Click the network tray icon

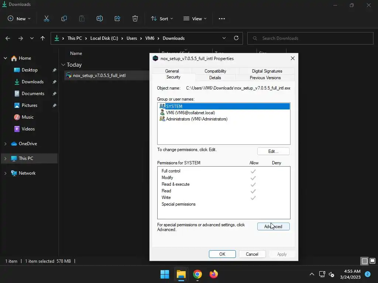(x=322, y=274)
